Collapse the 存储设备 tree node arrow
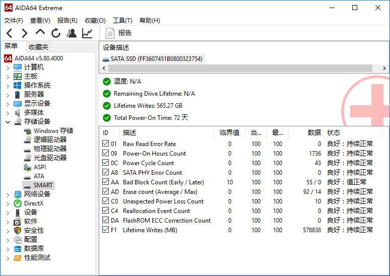 [8, 122]
